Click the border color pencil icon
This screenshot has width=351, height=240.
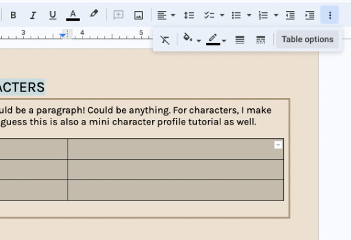coord(213,40)
